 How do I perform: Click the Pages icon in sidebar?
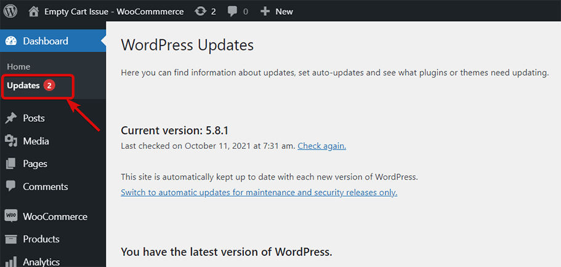tap(11, 164)
